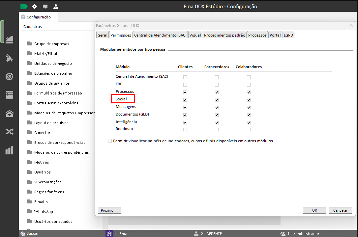Click the purple home icon next to 1 - Ema
Viewport: 358px width, 237px height.
pyautogui.click(x=109, y=234)
